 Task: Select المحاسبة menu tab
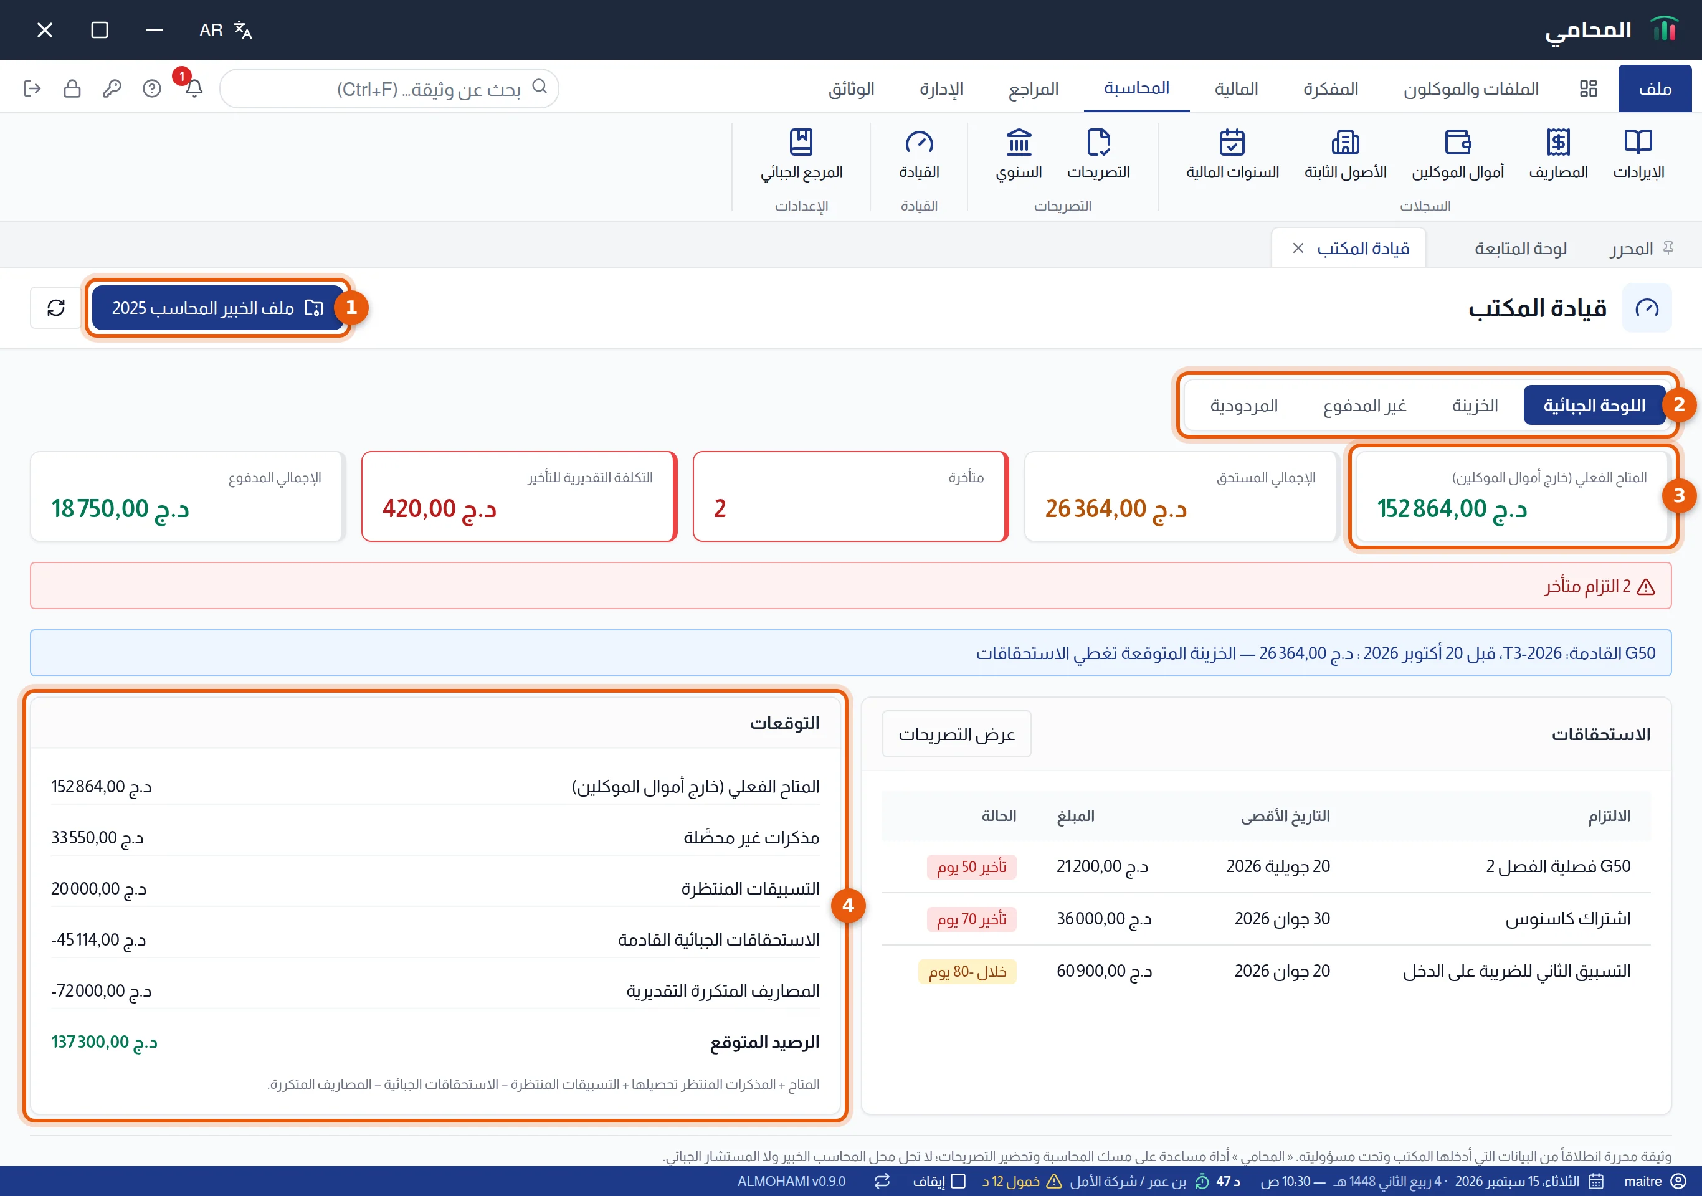tap(1136, 88)
